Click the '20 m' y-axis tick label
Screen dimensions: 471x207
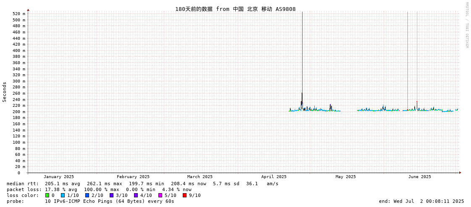[21, 166]
